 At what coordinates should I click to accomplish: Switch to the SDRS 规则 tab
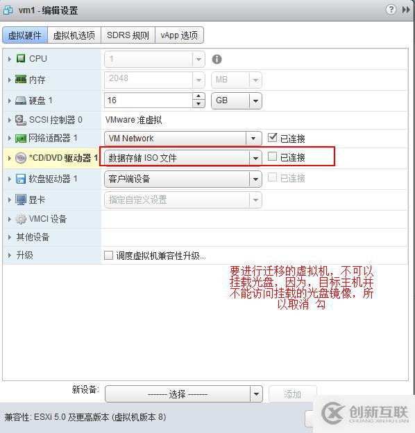(128, 35)
